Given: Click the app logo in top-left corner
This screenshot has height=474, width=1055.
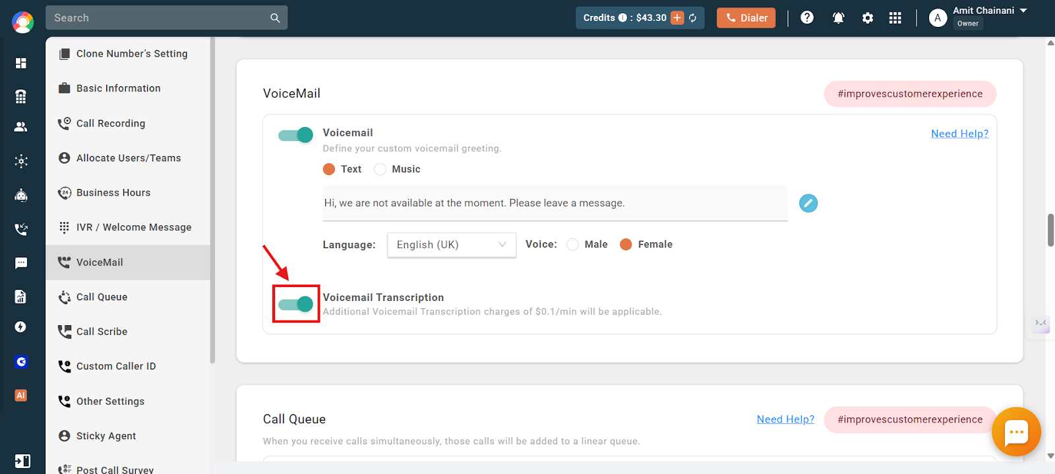Looking at the screenshot, I should (22, 22).
